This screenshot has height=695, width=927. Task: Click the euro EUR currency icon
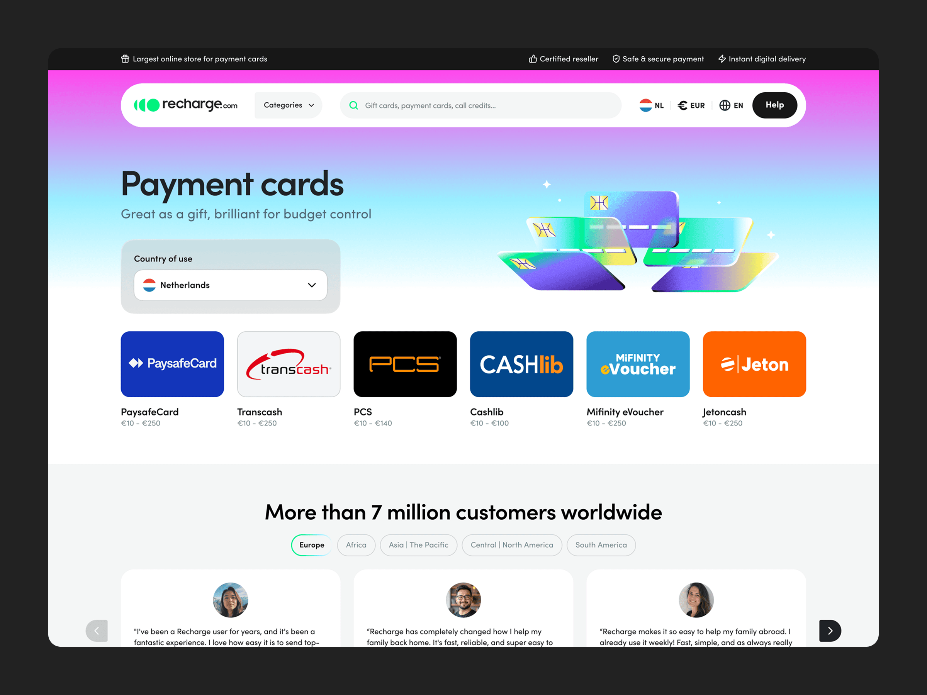682,105
